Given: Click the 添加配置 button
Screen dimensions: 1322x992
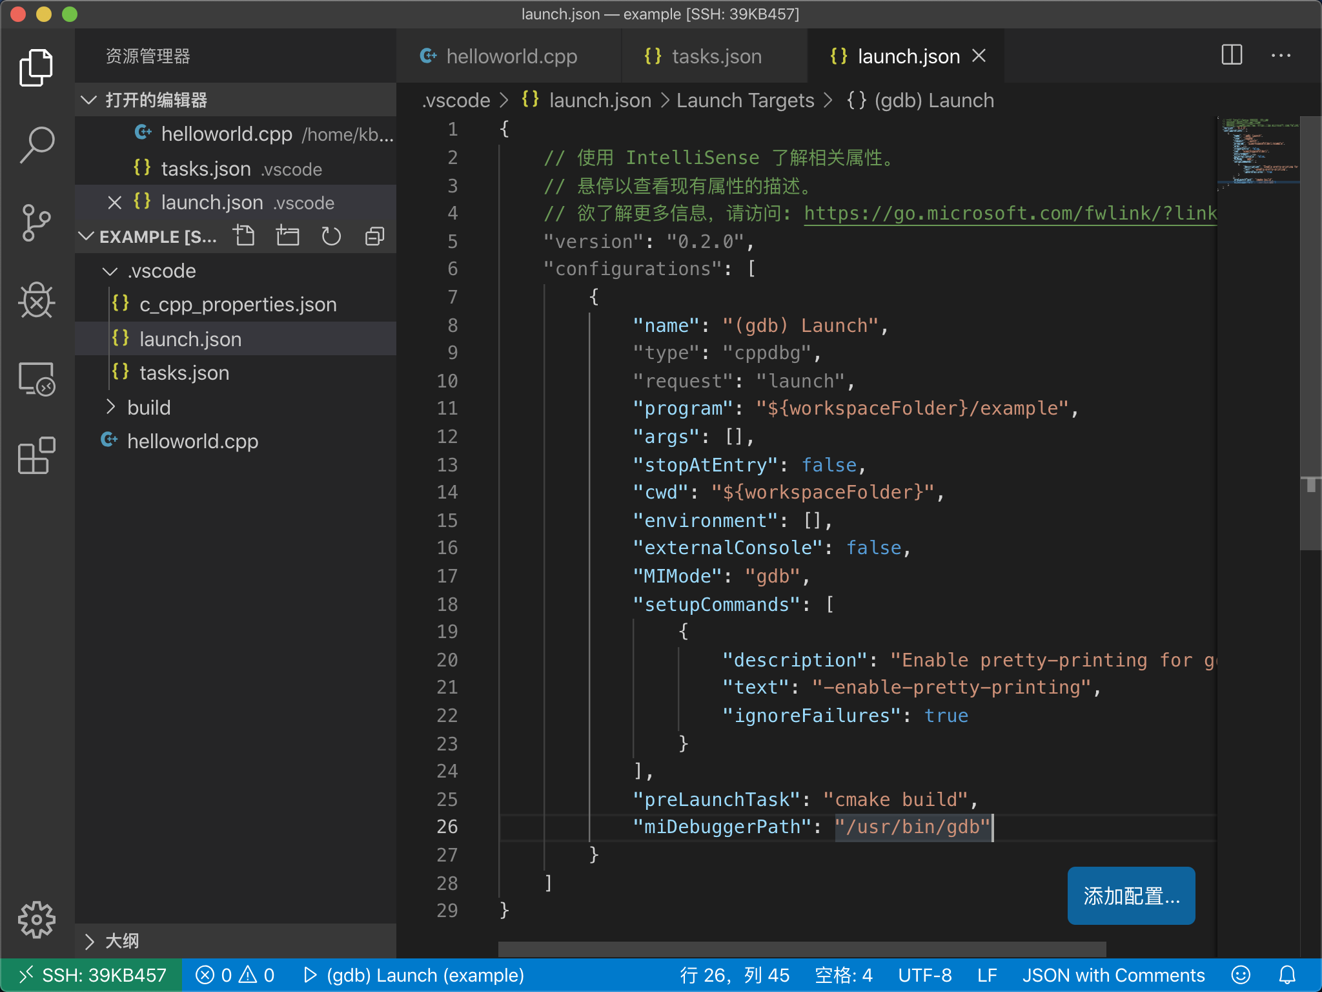Looking at the screenshot, I should (1131, 896).
